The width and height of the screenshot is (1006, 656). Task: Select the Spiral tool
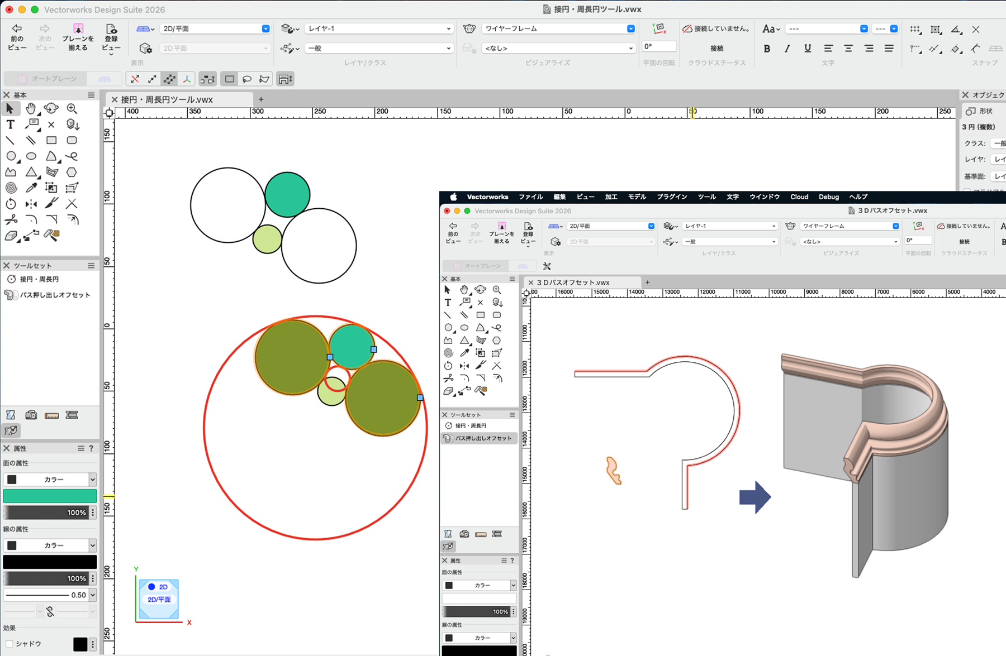11,188
